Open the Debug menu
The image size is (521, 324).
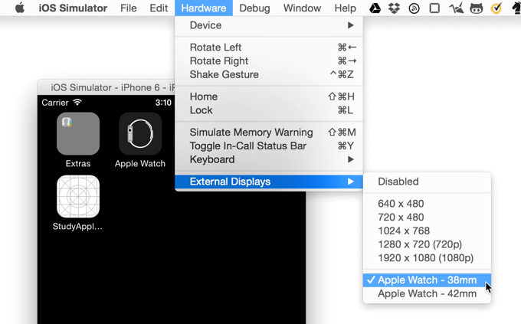click(x=254, y=8)
